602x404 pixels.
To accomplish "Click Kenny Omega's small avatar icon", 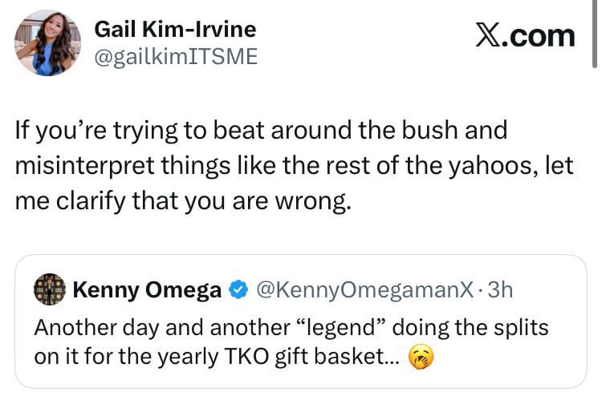I will point(50,289).
